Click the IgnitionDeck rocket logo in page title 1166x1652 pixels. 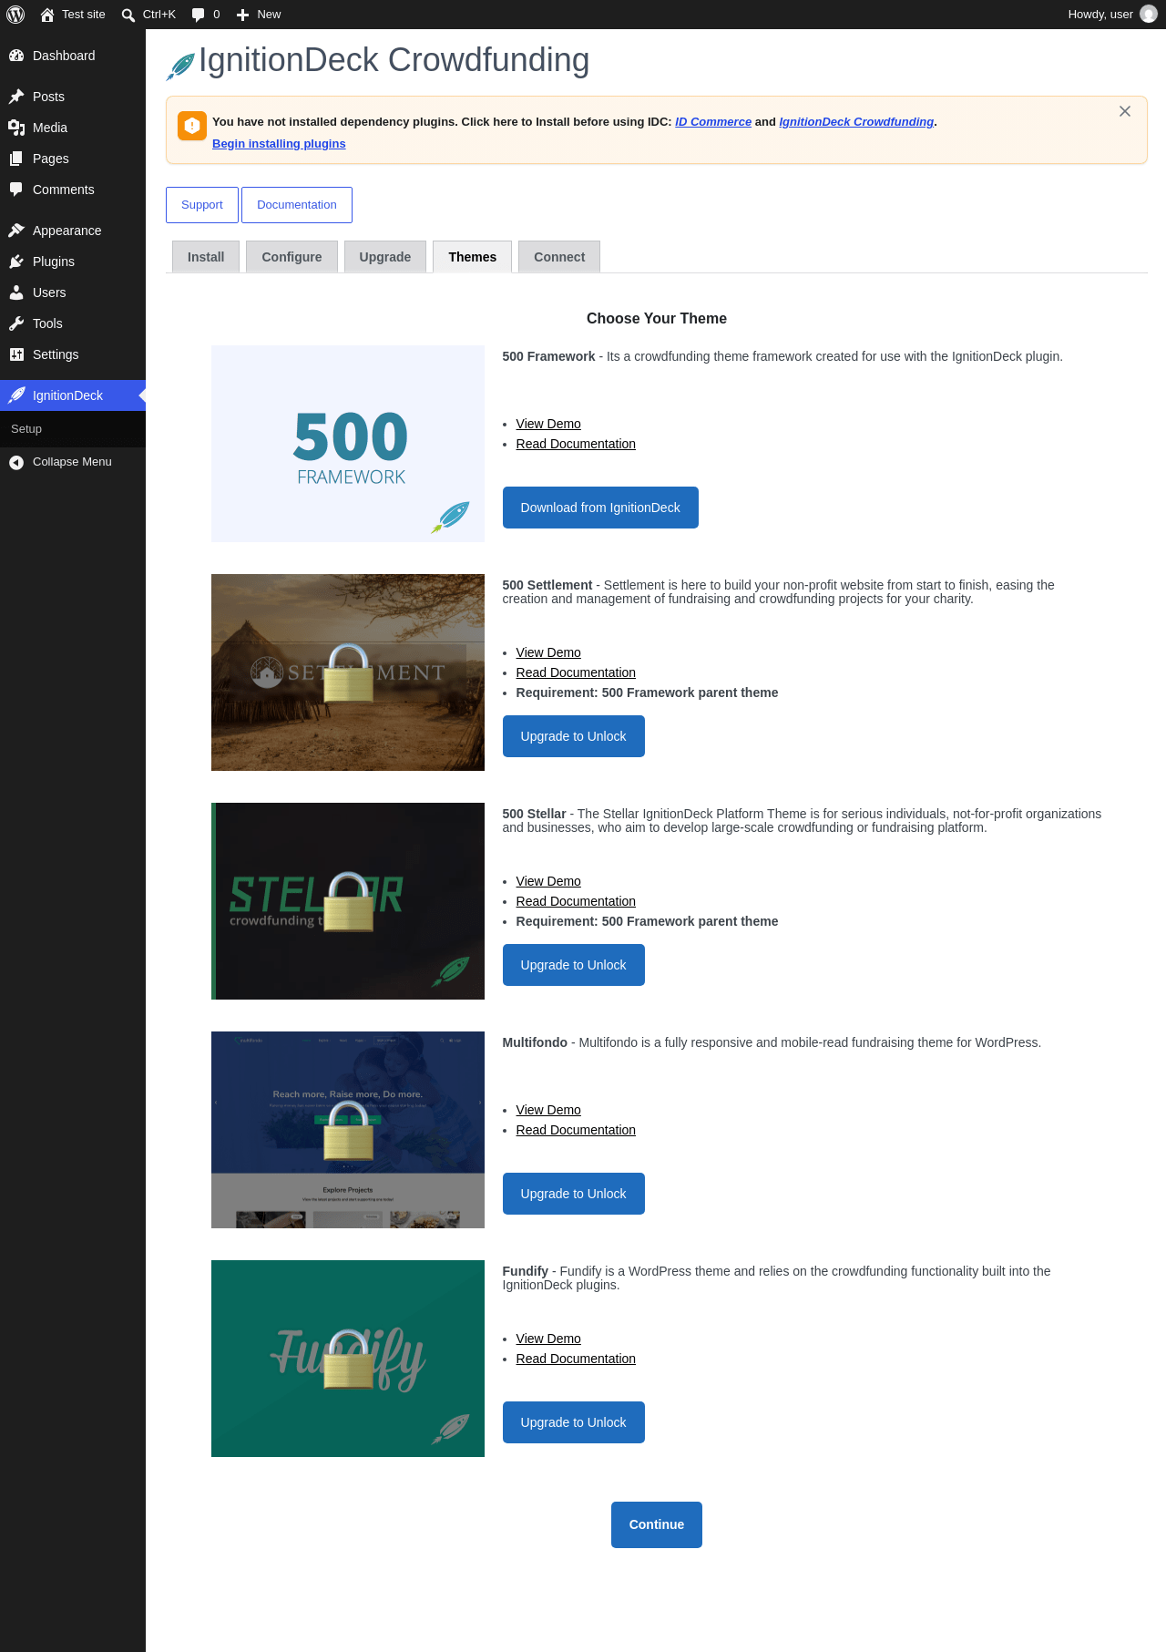pos(180,67)
